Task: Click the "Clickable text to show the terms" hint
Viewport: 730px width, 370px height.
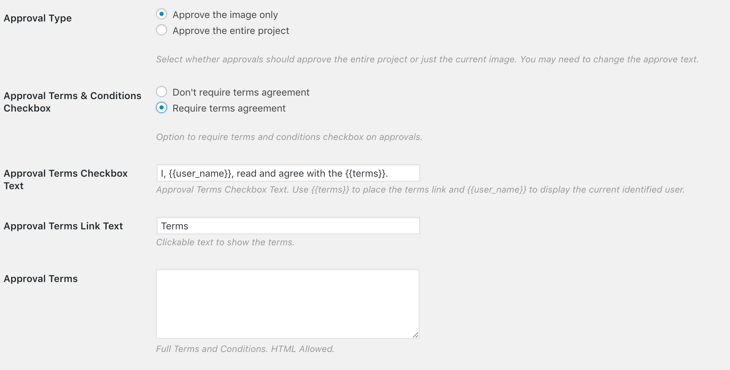Action: [x=225, y=243]
